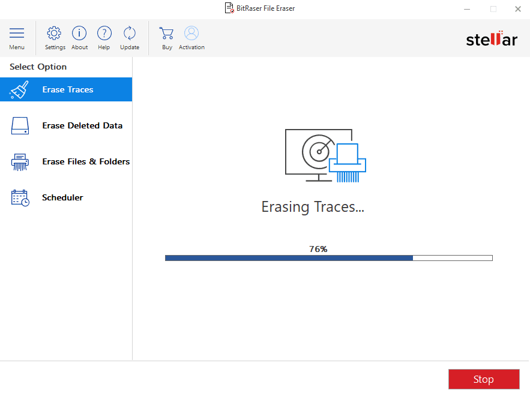Open the Settings gear icon
530x396 pixels.
(55, 34)
